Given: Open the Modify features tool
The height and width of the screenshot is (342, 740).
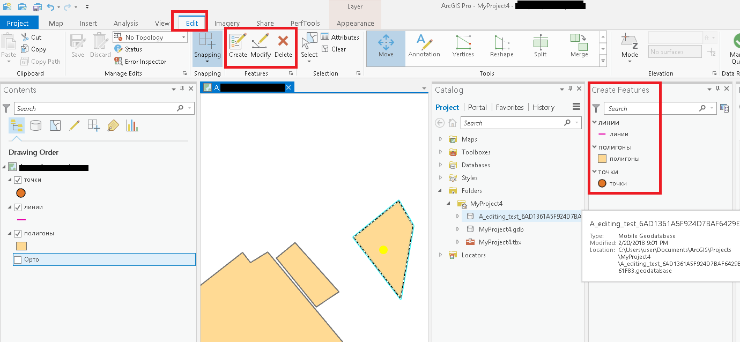Looking at the screenshot, I should (x=261, y=46).
